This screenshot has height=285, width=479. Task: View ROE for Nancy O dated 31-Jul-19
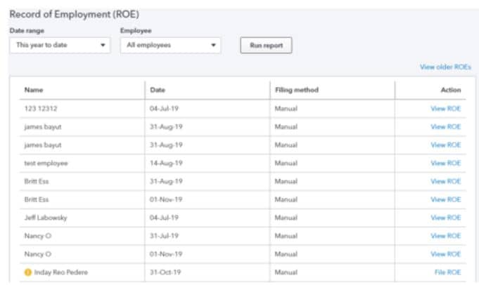(446, 236)
